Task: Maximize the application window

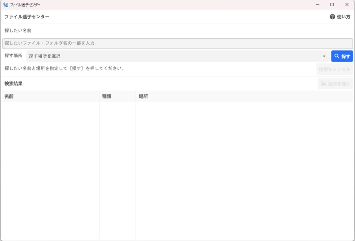Action: pos(332,4)
